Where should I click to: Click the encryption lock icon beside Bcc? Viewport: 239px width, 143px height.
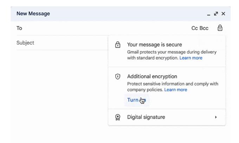point(220,28)
